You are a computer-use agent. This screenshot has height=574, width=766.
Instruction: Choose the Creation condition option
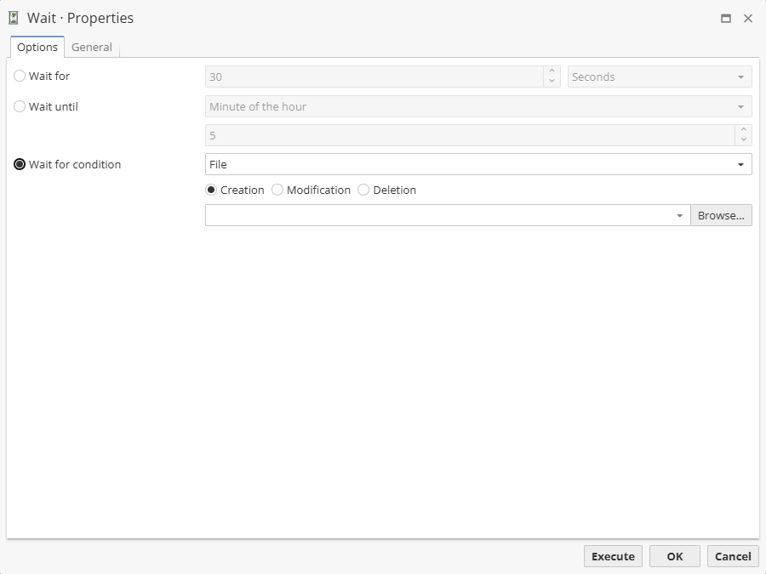[x=210, y=190]
